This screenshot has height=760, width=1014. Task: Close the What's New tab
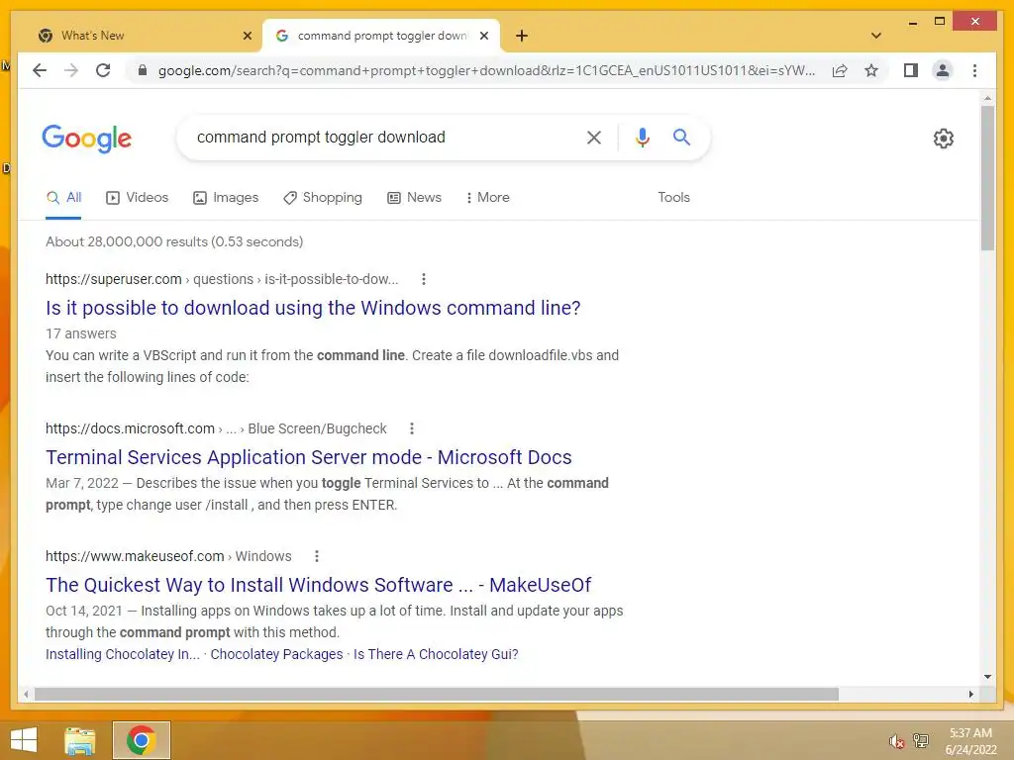(x=247, y=36)
